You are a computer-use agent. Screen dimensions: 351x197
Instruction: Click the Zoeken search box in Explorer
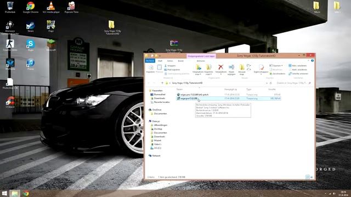click(x=293, y=83)
